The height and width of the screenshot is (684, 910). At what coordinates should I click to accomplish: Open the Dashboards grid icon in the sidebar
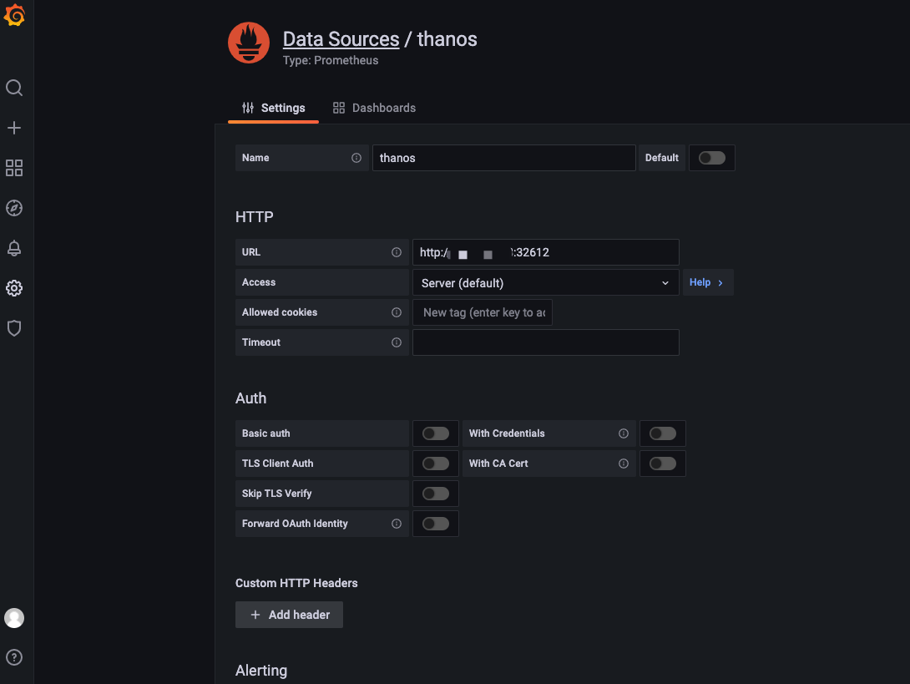[14, 168]
